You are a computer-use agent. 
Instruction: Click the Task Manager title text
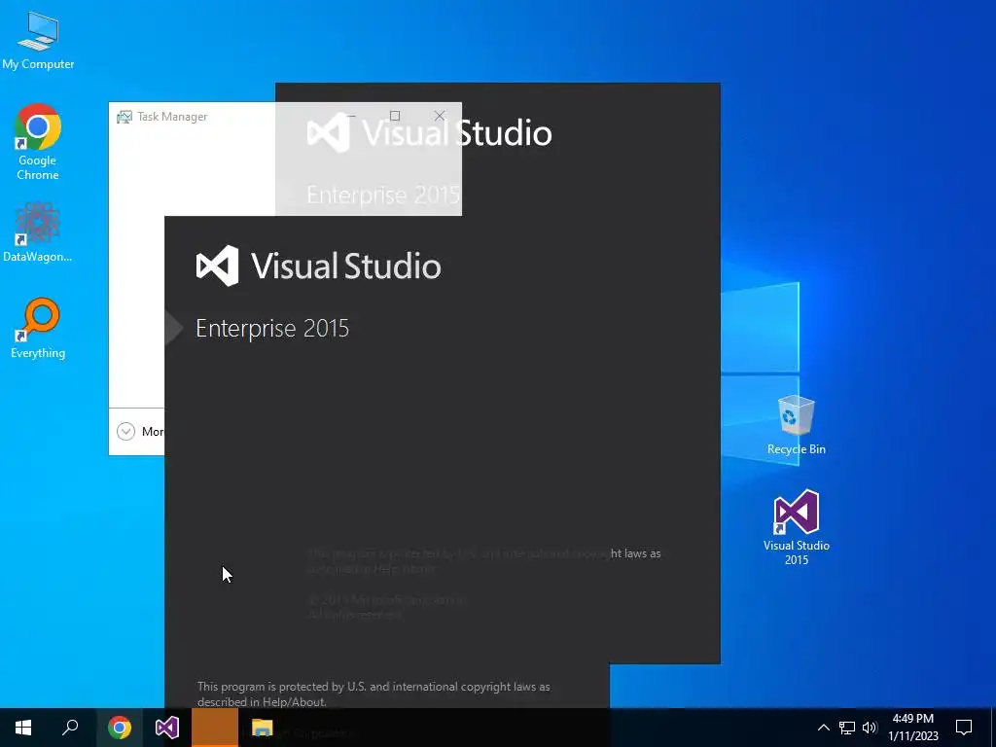point(172,117)
